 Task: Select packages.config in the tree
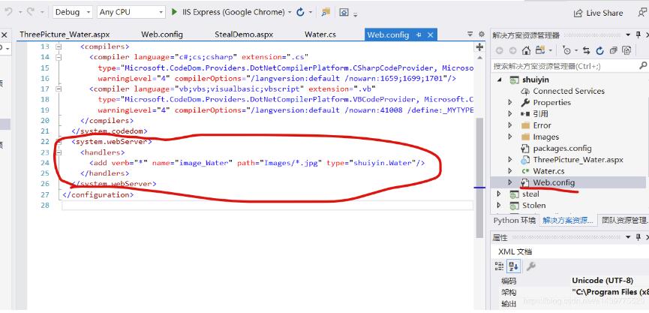(562, 148)
